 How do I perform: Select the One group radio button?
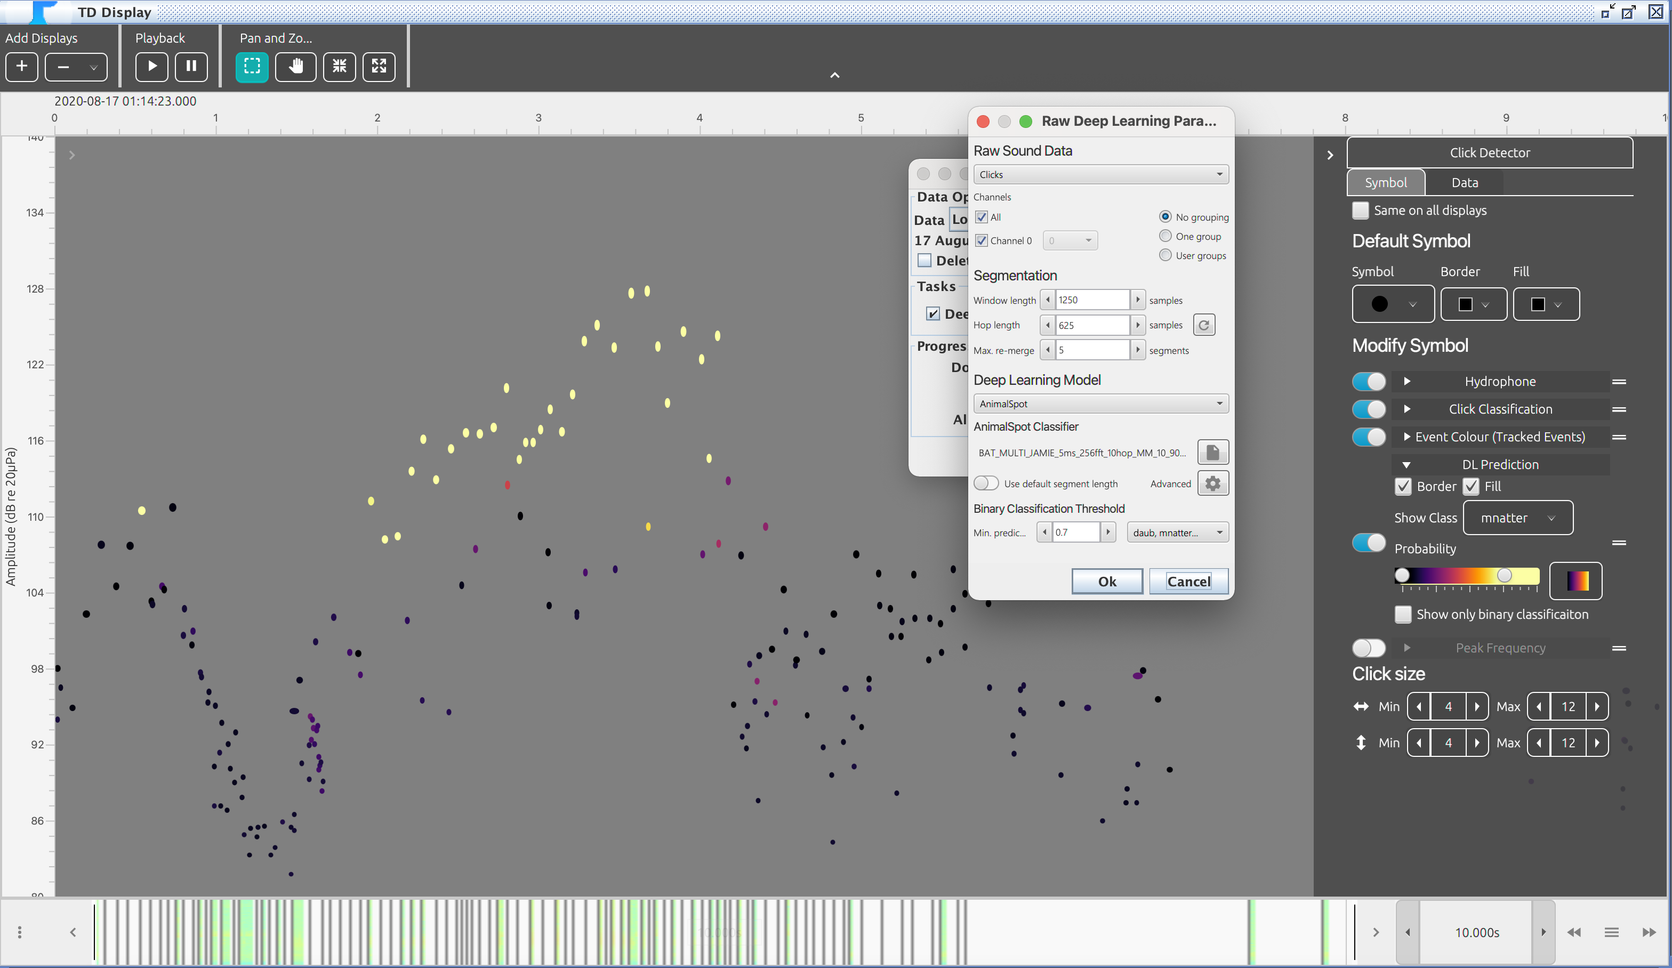pyautogui.click(x=1165, y=236)
